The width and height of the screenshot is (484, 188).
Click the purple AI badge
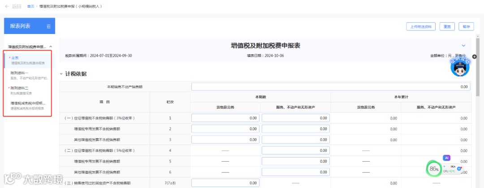[x=446, y=158]
